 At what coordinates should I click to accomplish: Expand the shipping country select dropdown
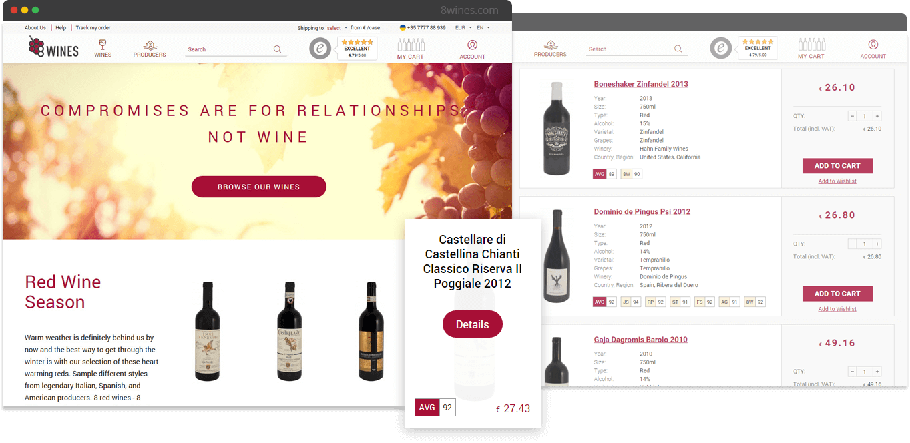click(337, 28)
